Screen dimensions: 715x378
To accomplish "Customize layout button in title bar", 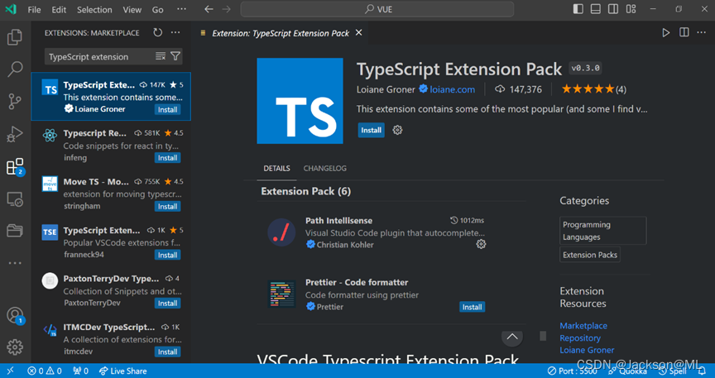I will click(631, 9).
